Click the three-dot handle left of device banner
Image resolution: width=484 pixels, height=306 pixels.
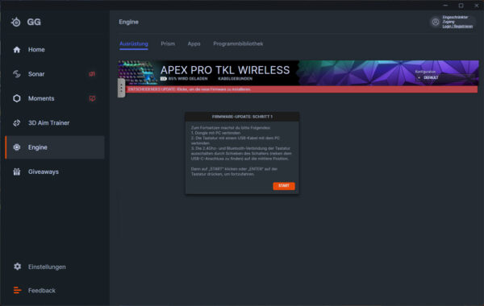(121, 88)
